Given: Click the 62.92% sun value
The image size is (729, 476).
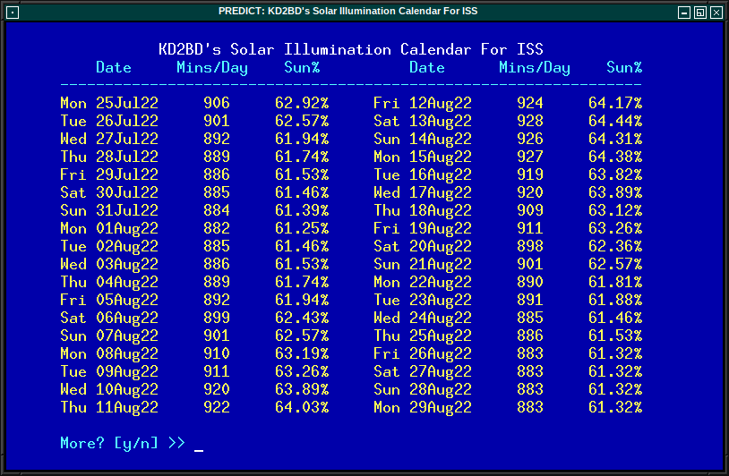Looking at the screenshot, I should coord(302,103).
